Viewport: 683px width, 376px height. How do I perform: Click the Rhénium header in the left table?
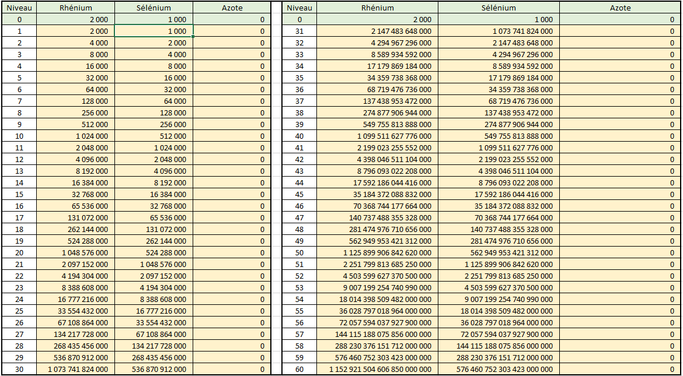(x=75, y=8)
